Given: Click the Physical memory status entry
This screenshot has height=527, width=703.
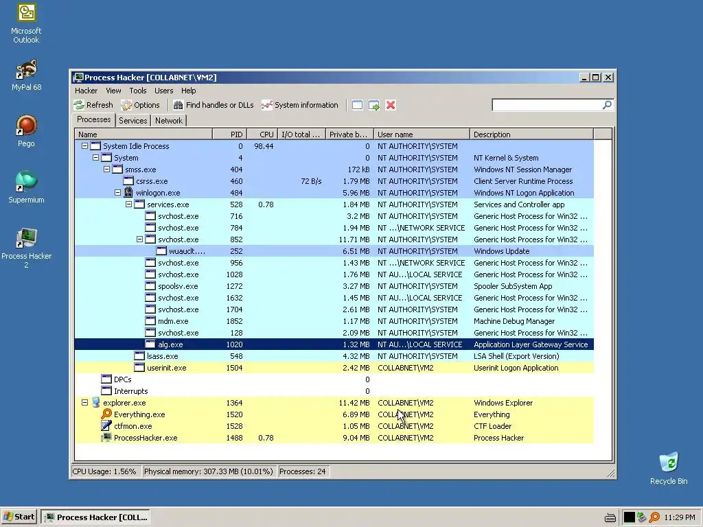Looking at the screenshot, I should coord(209,471).
